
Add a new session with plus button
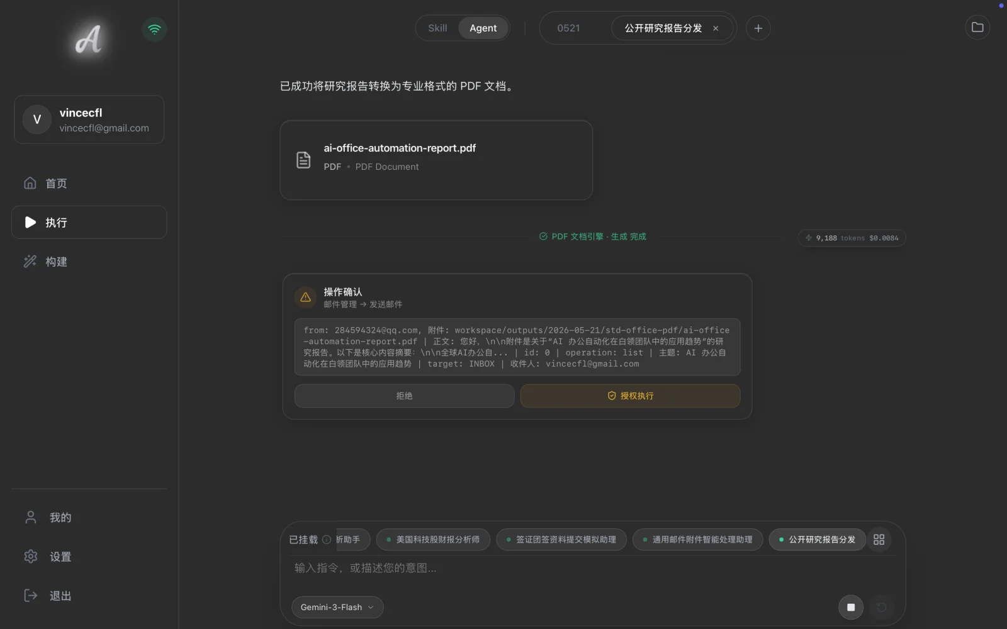[758, 28]
